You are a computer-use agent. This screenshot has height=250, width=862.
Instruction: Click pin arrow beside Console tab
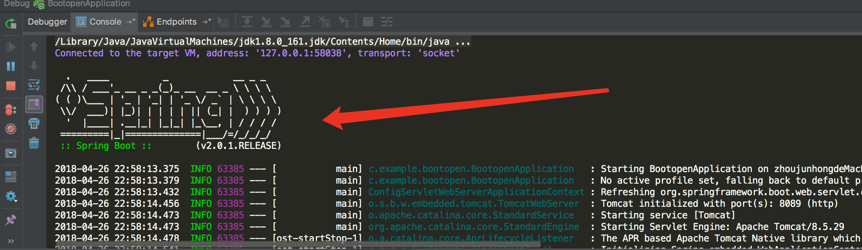coord(131,22)
